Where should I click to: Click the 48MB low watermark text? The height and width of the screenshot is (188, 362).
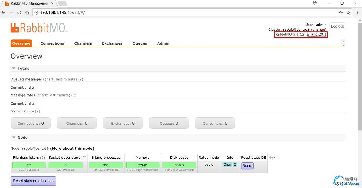click(179, 170)
